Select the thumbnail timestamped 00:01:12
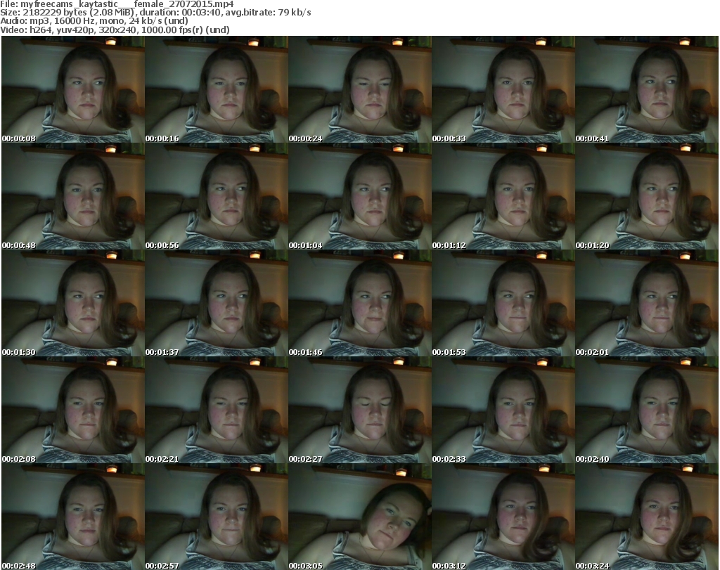The width and height of the screenshot is (720, 570). 503,196
